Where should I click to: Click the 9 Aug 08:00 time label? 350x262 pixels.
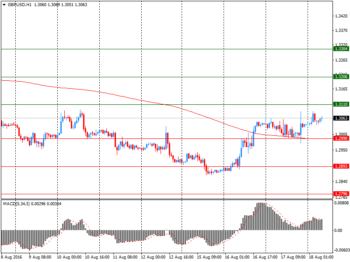40,257
